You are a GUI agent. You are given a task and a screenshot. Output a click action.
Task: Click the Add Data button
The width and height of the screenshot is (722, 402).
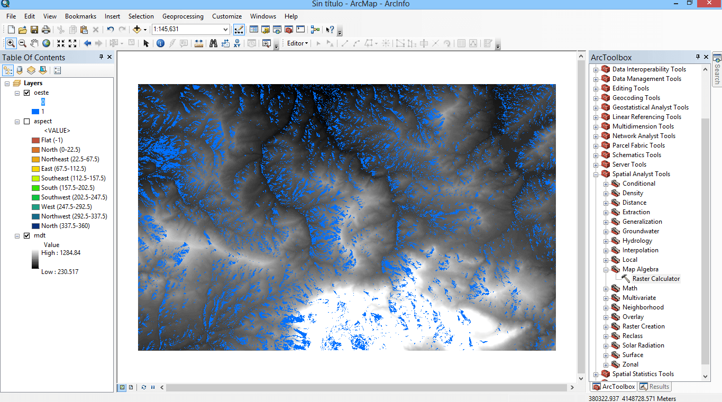[x=137, y=30]
